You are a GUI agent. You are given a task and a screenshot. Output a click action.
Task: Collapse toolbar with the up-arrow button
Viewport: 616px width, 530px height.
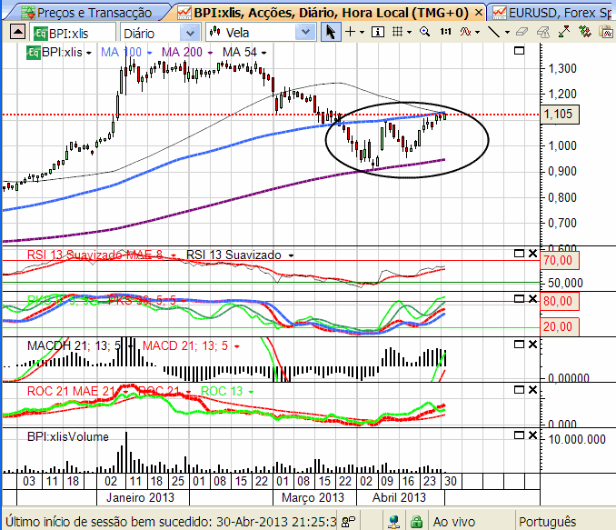pyautogui.click(x=17, y=32)
